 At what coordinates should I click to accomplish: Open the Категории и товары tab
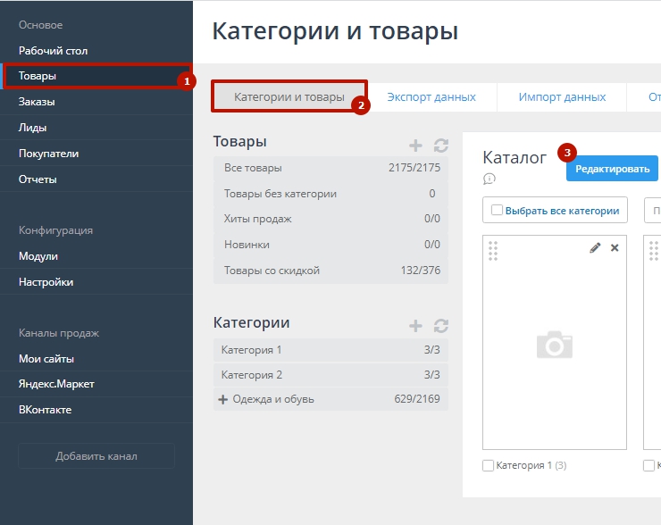[x=289, y=97]
